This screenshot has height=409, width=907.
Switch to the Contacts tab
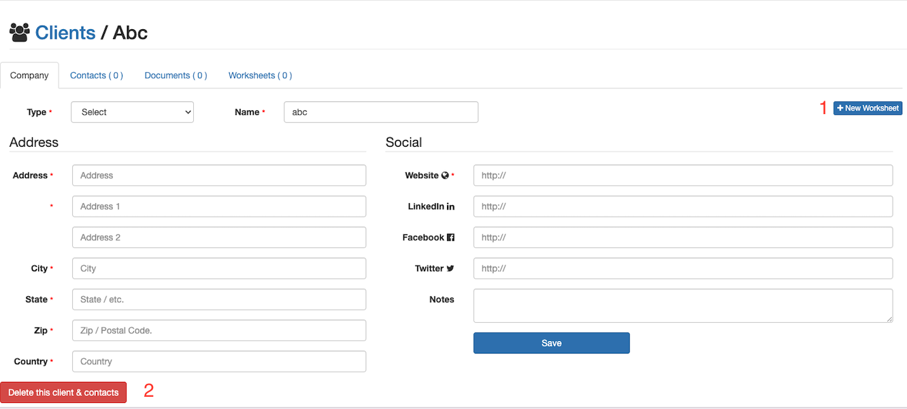click(97, 75)
